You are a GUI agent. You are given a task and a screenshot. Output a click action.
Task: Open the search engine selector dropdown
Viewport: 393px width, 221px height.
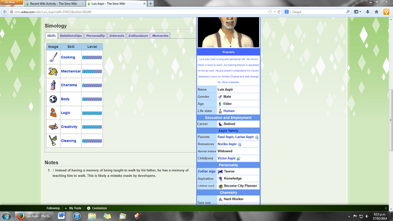click(x=287, y=12)
